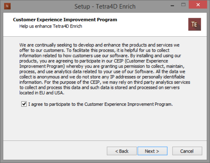This screenshot has width=210, height=163.
Task: Go back with the '< Back' button
Action: (x=121, y=151)
